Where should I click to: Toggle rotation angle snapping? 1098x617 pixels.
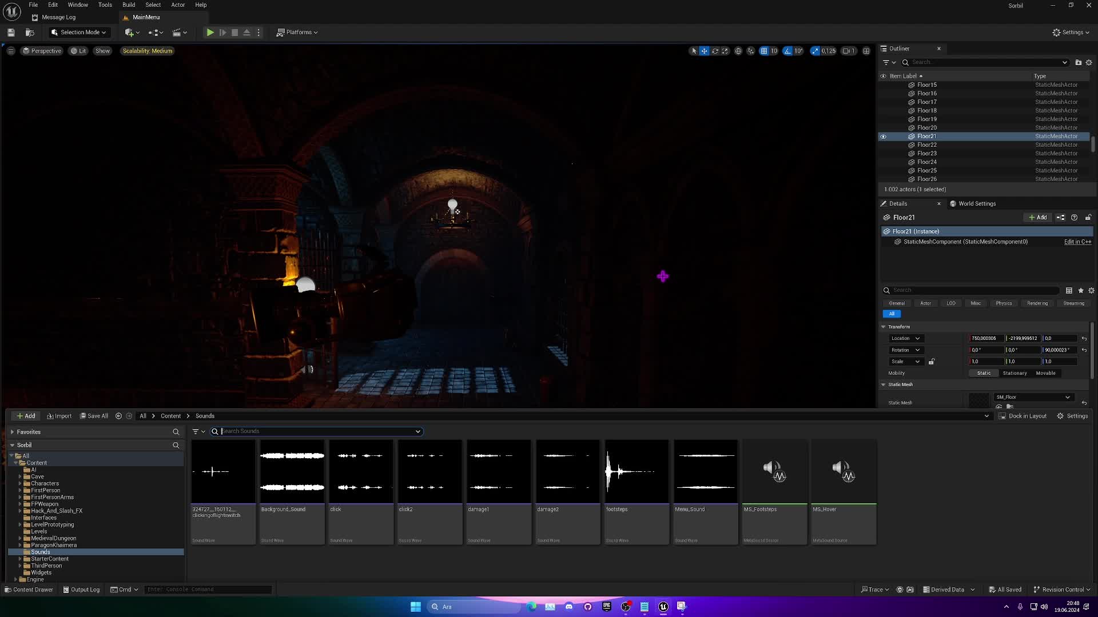coord(787,51)
